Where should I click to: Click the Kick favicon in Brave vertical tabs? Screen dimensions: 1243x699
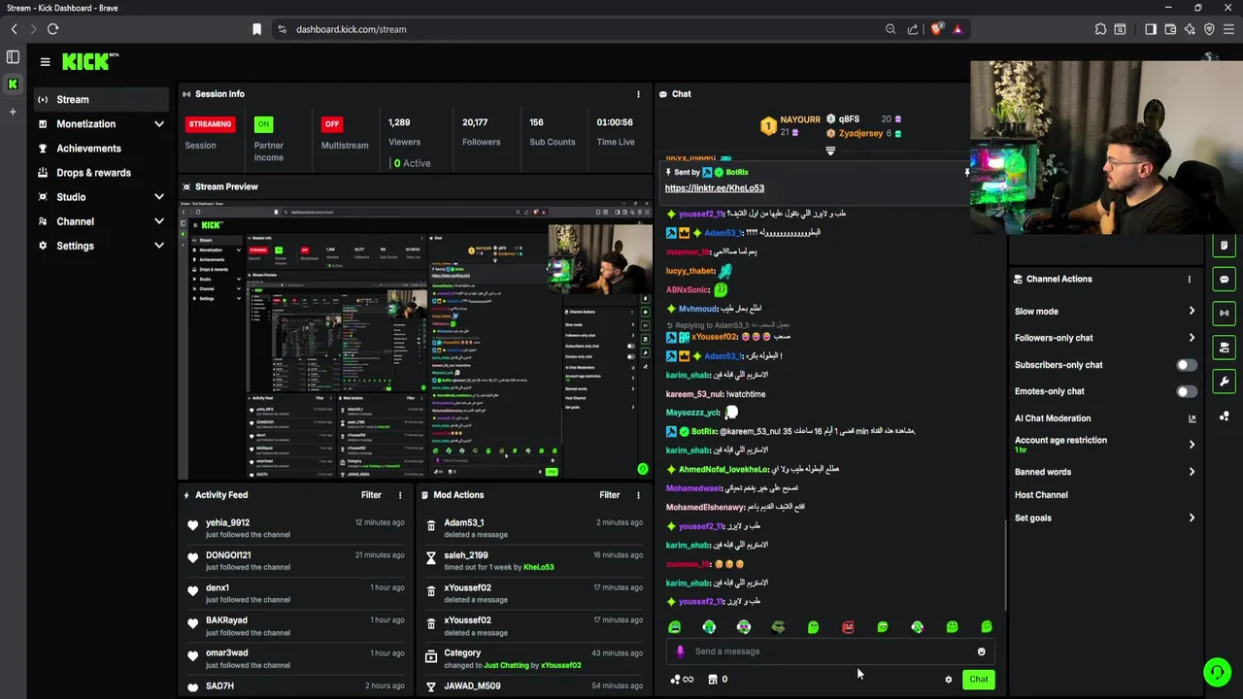click(x=13, y=83)
